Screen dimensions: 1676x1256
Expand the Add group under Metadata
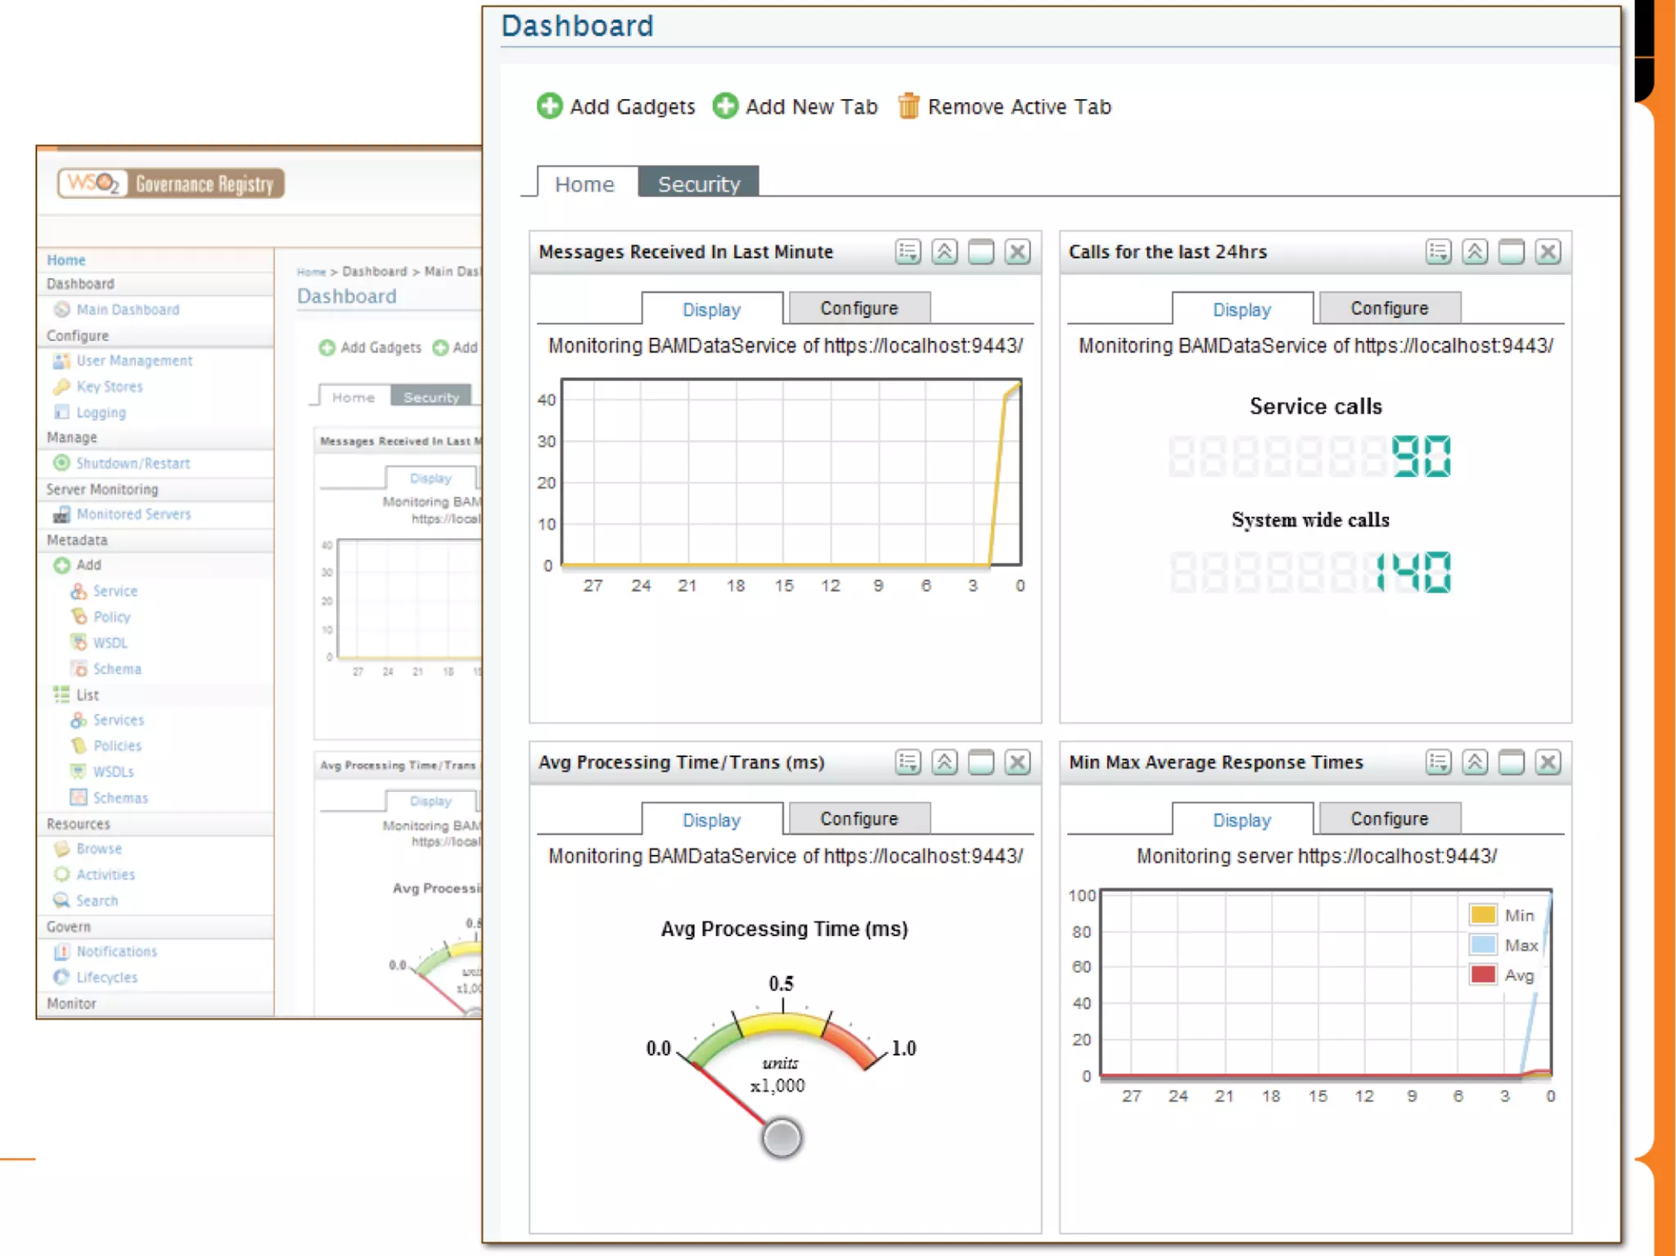point(88,565)
